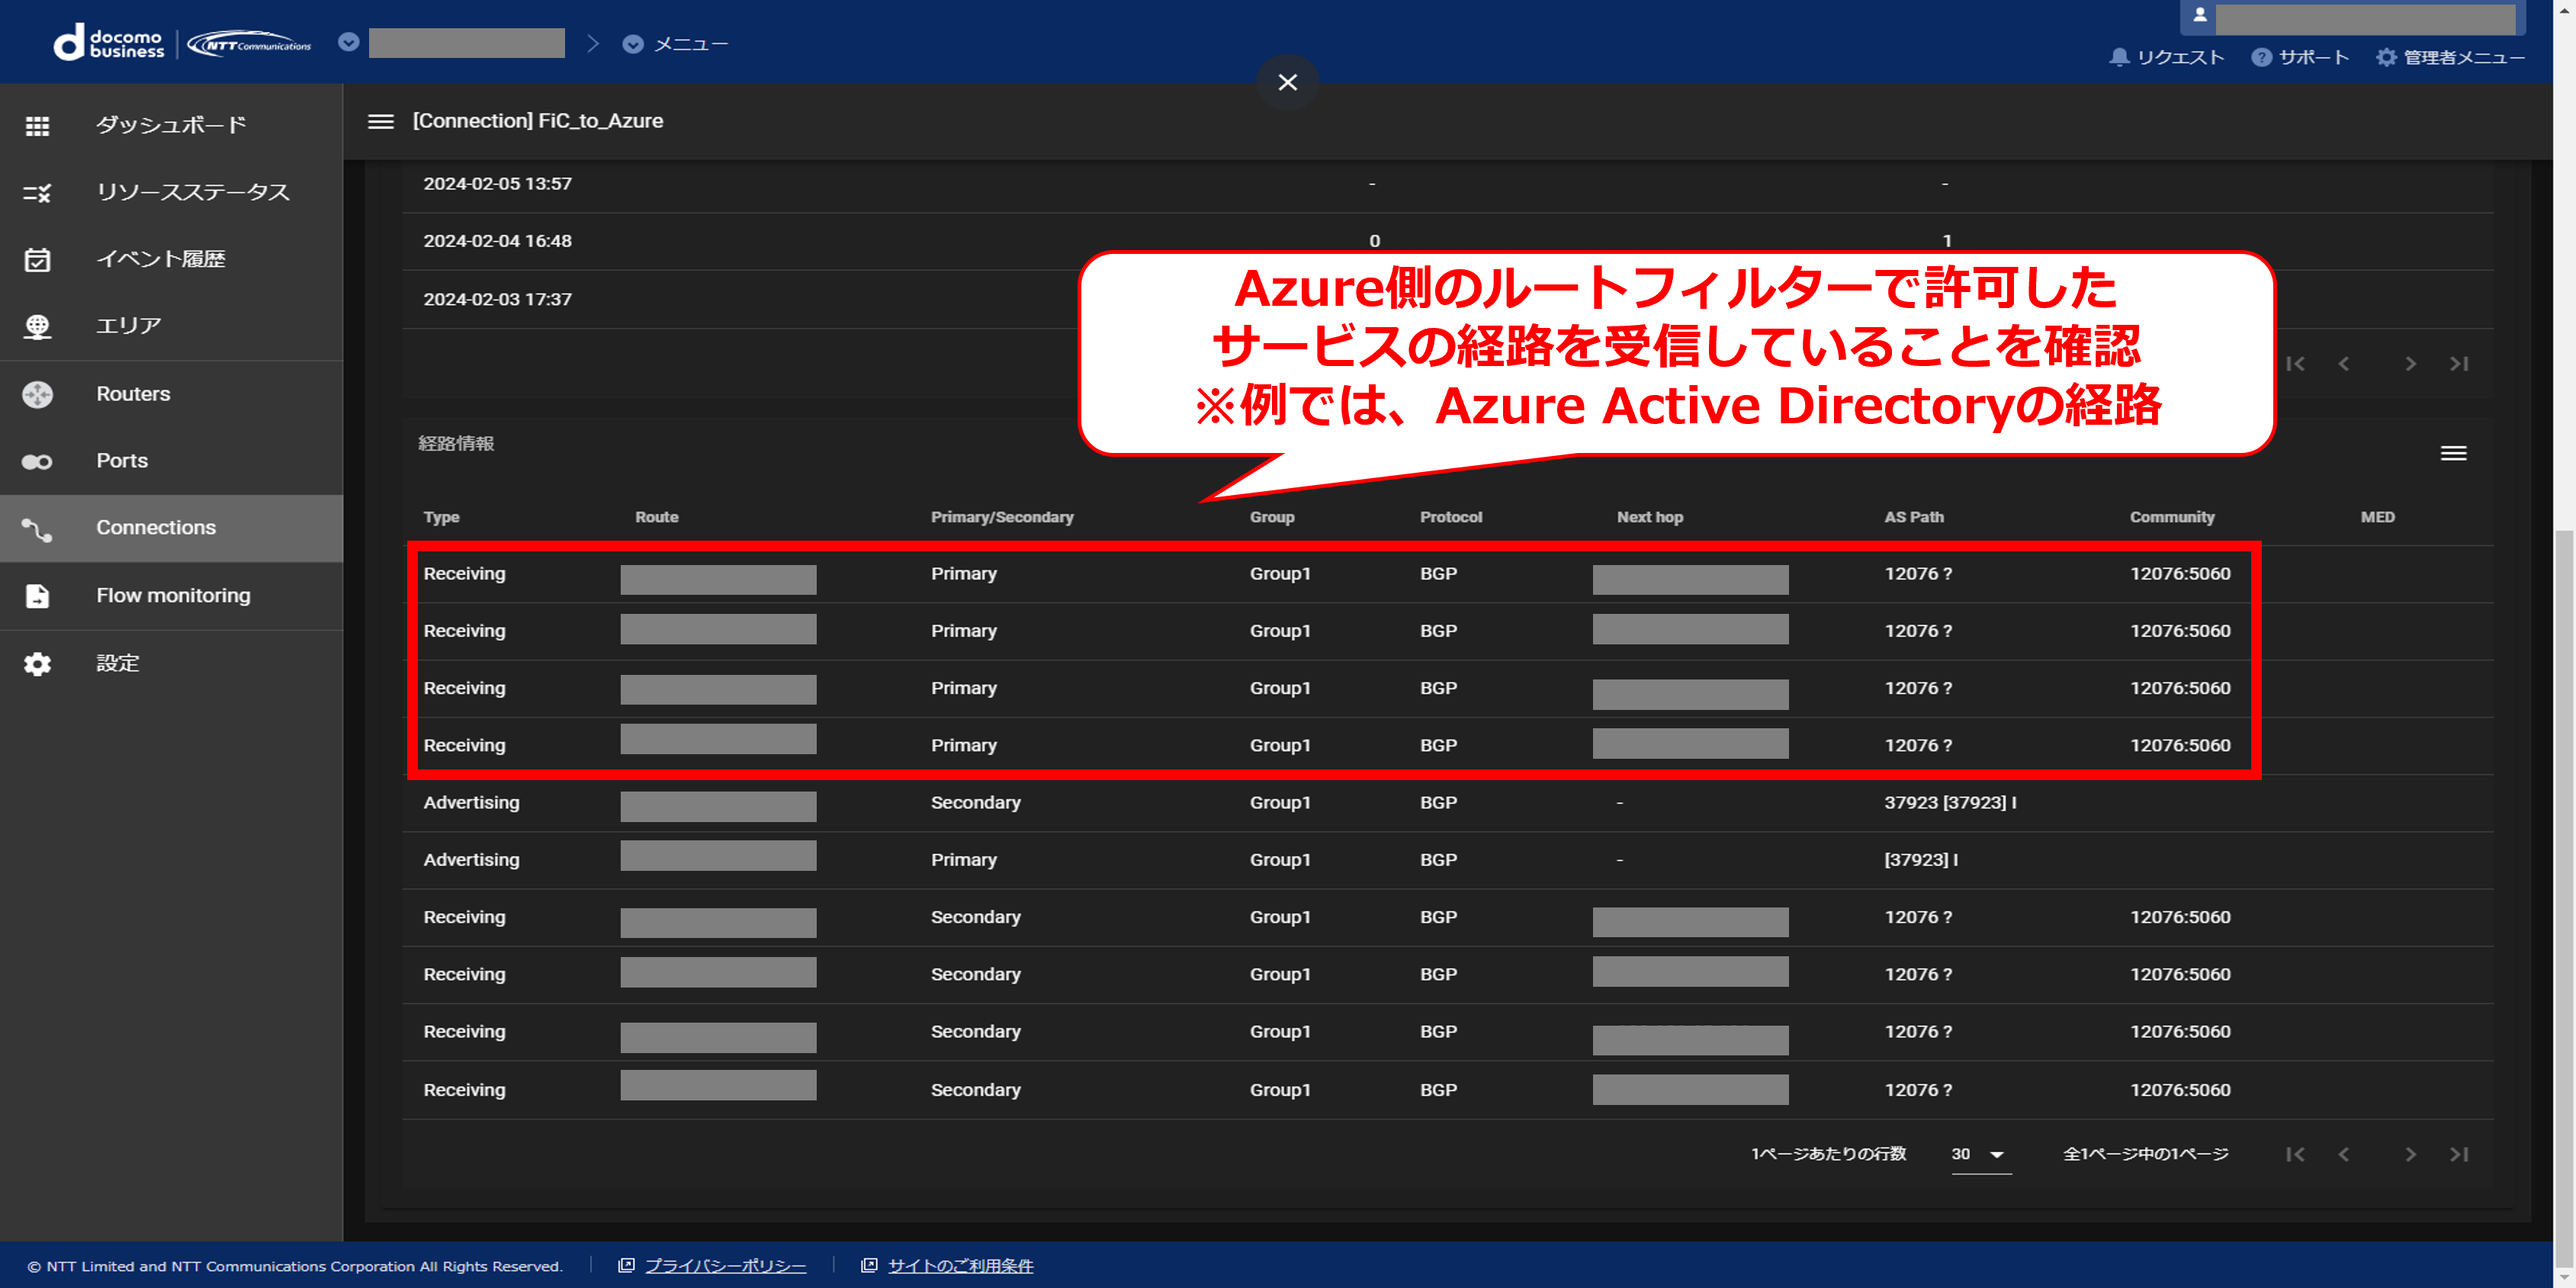Sort by Type column header
The width and height of the screenshot is (2576, 1288).
(441, 517)
